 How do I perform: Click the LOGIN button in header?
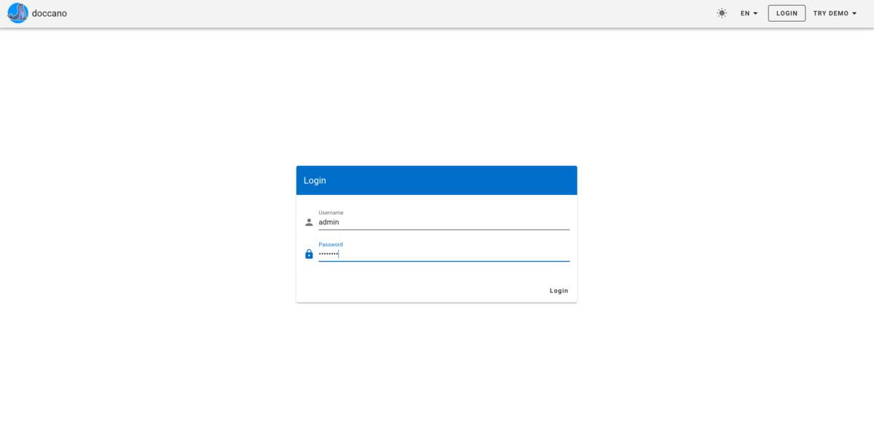(x=787, y=13)
